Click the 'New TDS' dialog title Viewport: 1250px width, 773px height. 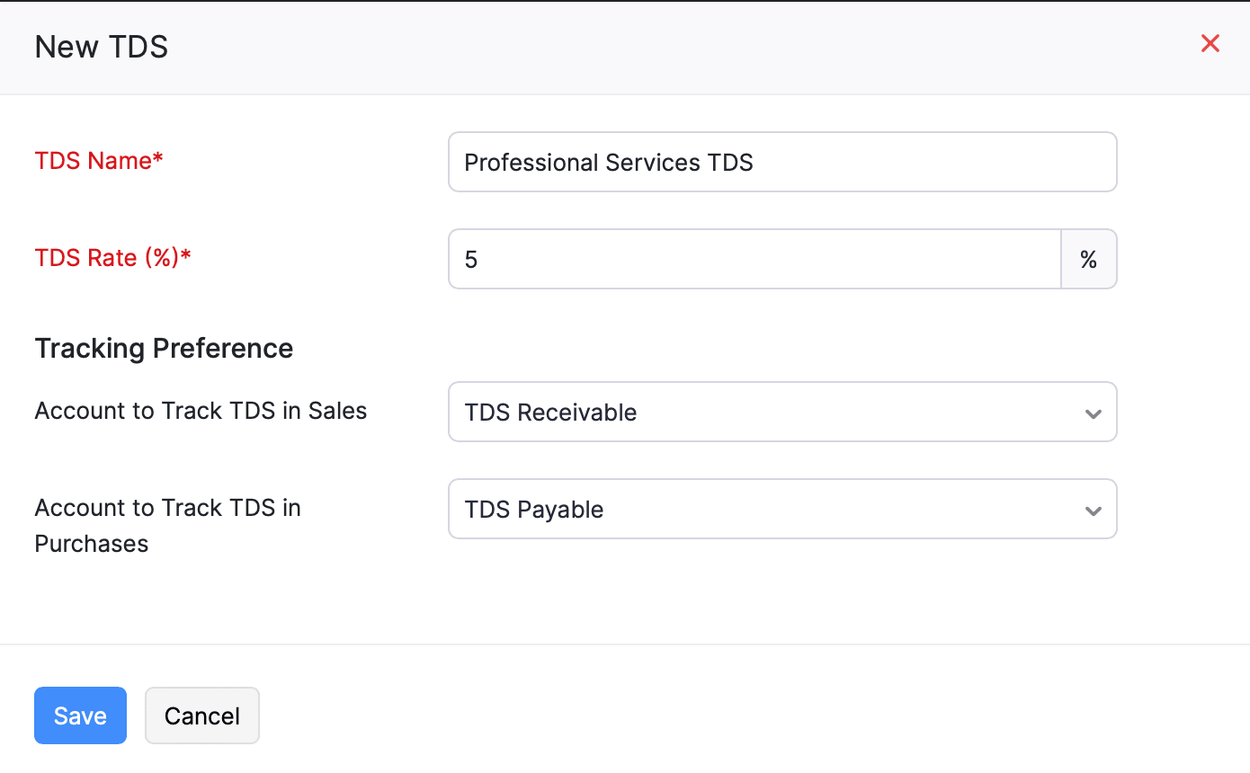tap(102, 47)
